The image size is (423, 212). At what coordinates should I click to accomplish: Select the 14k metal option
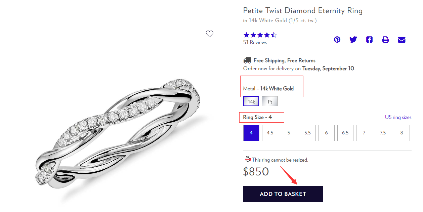[x=251, y=101]
